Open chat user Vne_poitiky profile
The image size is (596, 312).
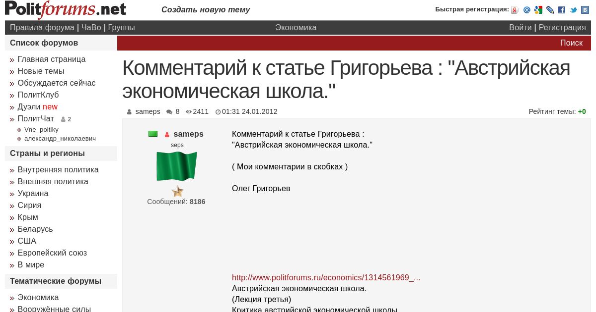pos(41,130)
